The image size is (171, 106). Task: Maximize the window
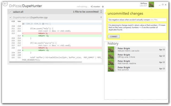(163, 5)
